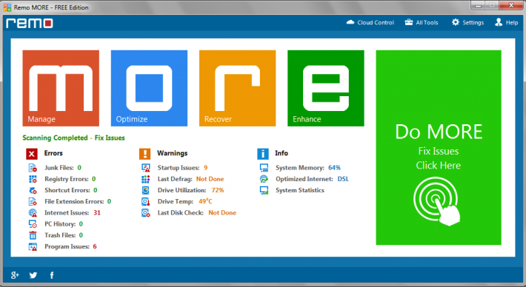The width and height of the screenshot is (526, 287).
Task: Click the Last Defrag grid icon
Action: (x=146, y=179)
